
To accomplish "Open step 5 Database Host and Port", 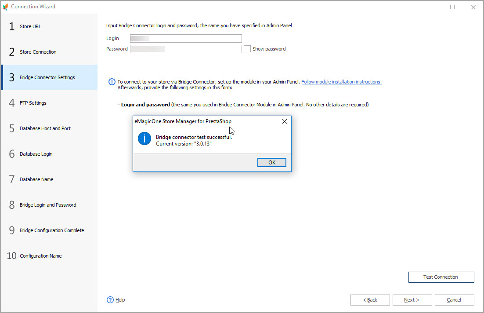I will tap(49, 128).
